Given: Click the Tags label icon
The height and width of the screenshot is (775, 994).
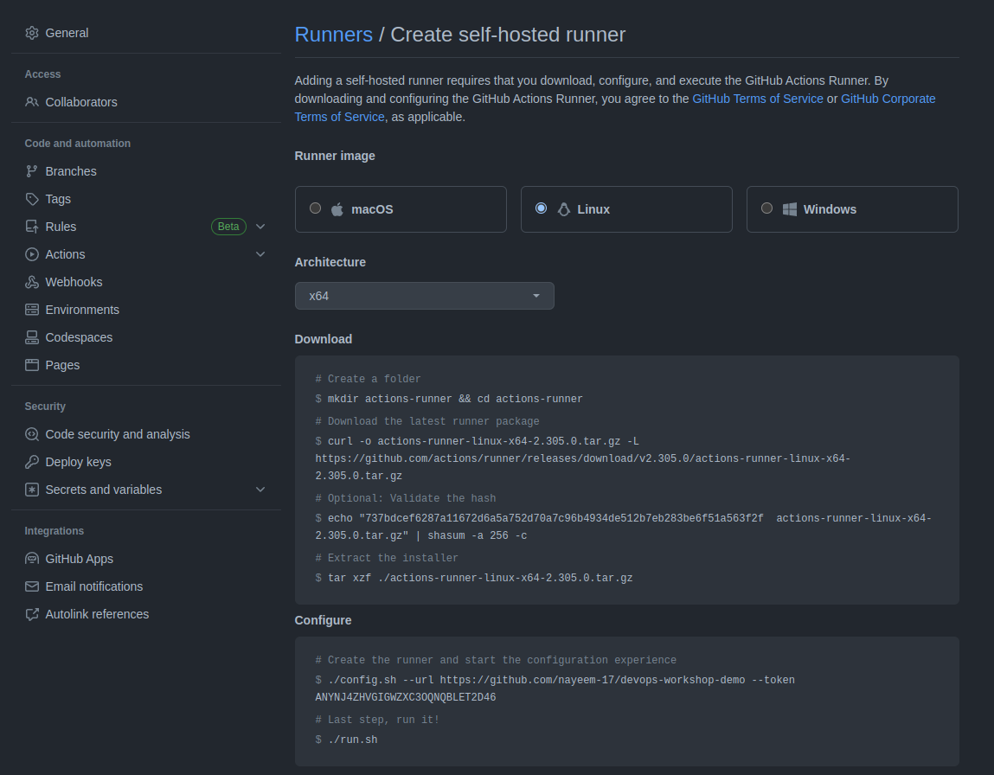Looking at the screenshot, I should (32, 199).
